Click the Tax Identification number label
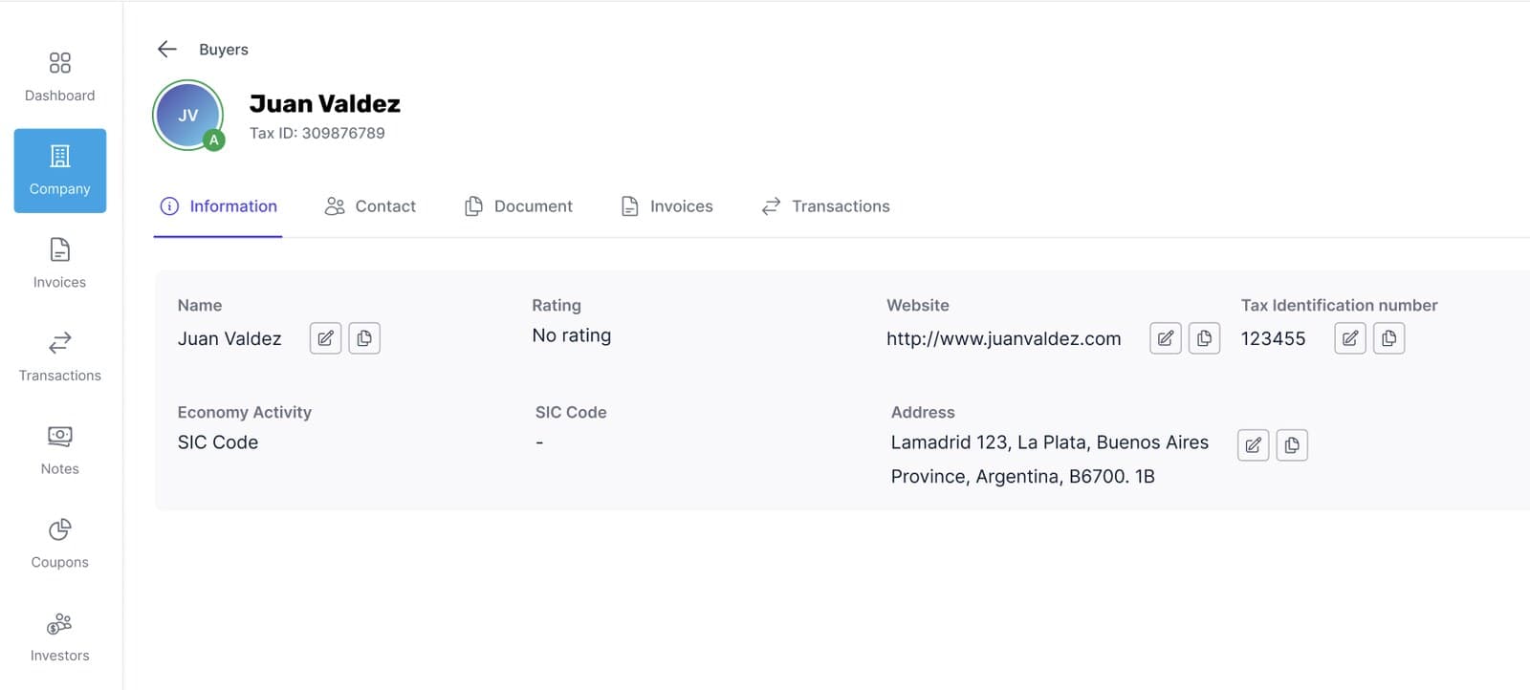 click(x=1339, y=305)
